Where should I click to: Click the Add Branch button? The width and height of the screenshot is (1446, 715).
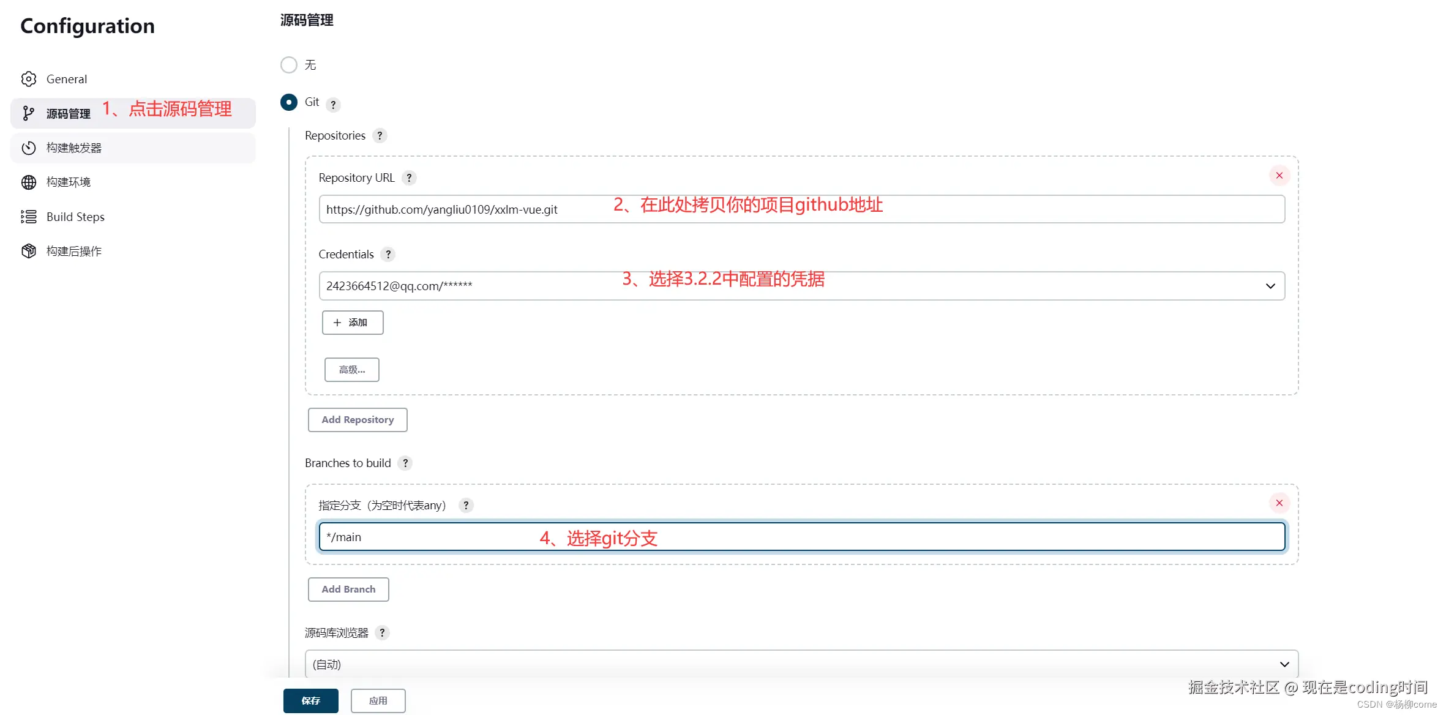coord(348,589)
